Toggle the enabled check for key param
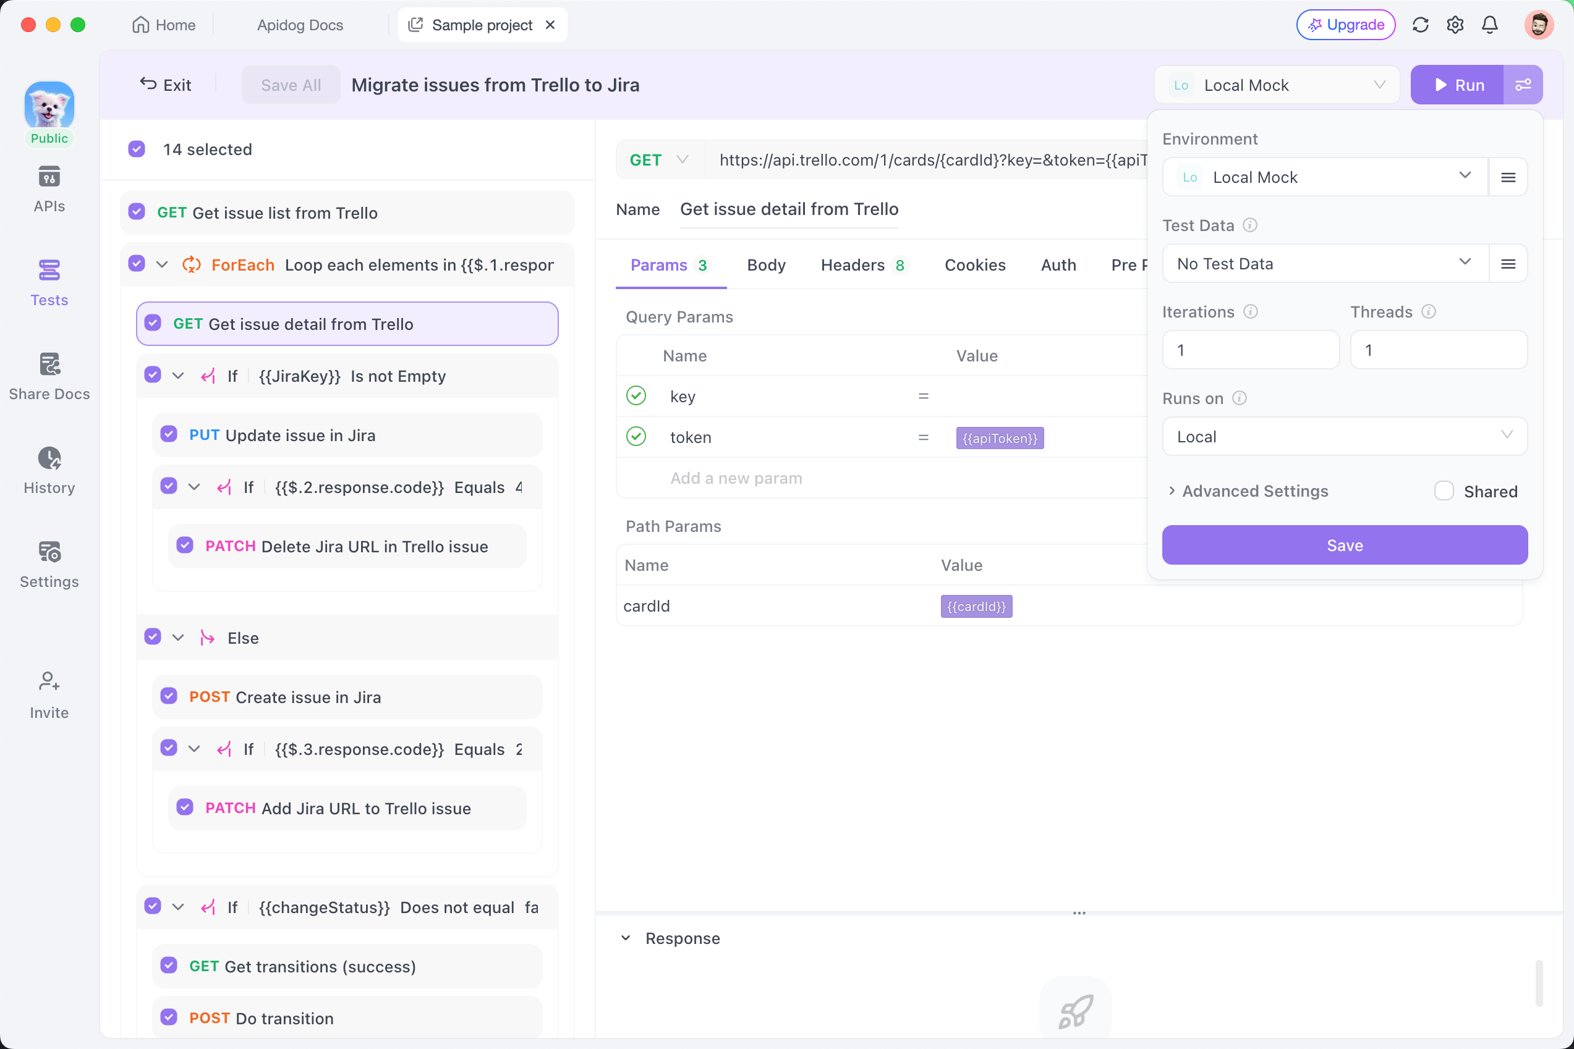 636,396
